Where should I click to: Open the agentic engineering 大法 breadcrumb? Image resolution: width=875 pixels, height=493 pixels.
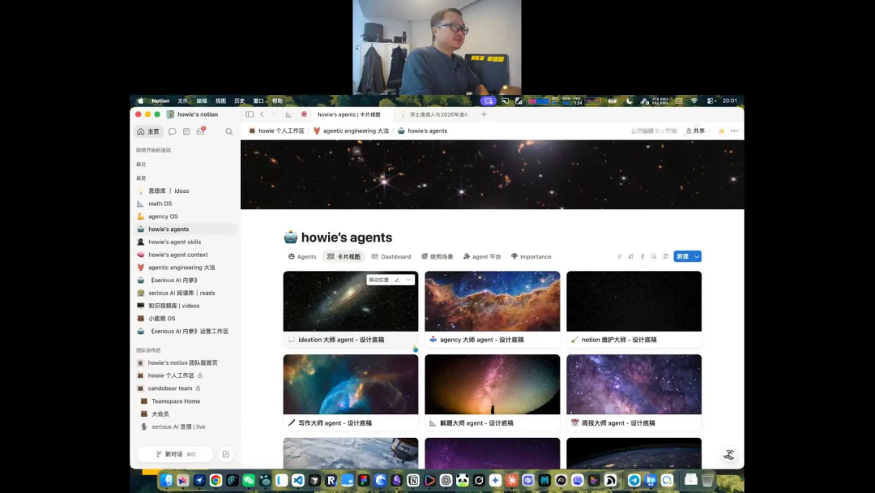[x=351, y=131]
